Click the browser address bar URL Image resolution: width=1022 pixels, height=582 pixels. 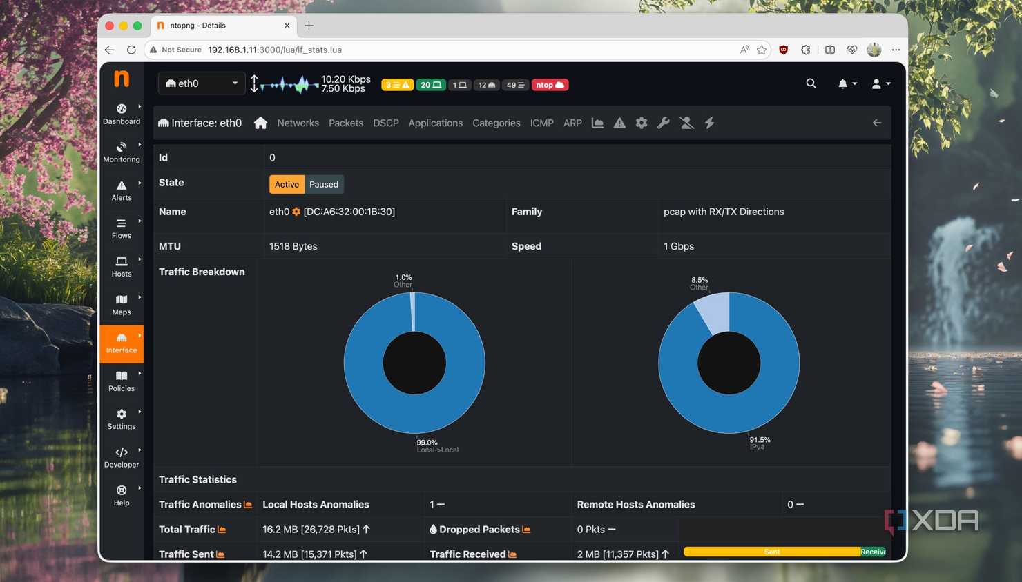tap(275, 50)
